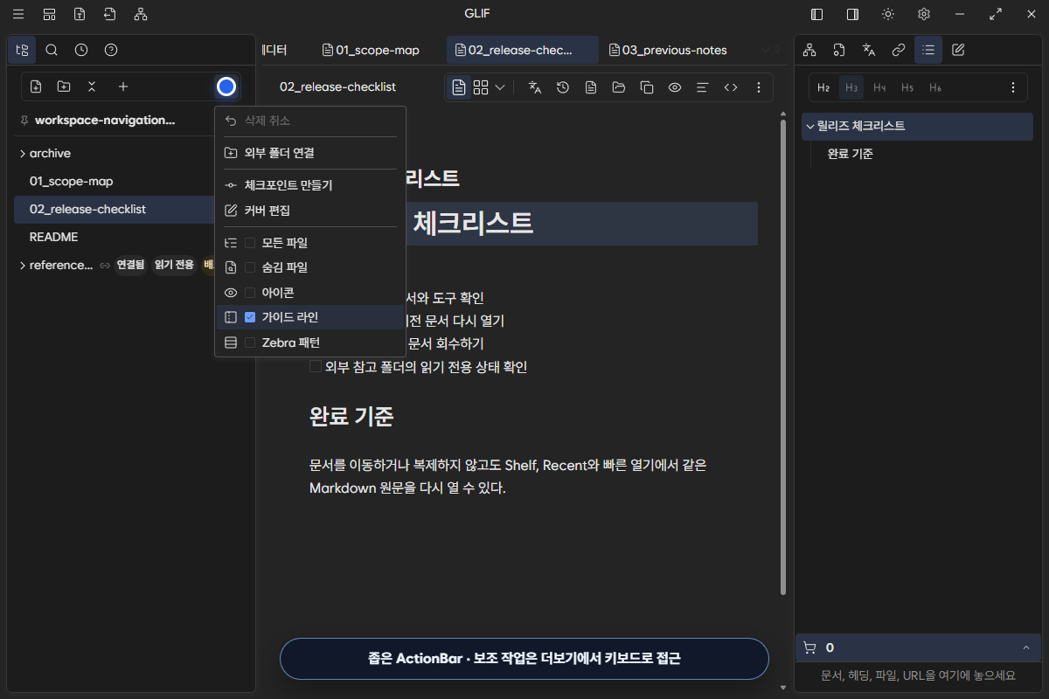Choose 외부 폴더 연결 from menu
This screenshot has height=699, width=1049.
(310, 153)
